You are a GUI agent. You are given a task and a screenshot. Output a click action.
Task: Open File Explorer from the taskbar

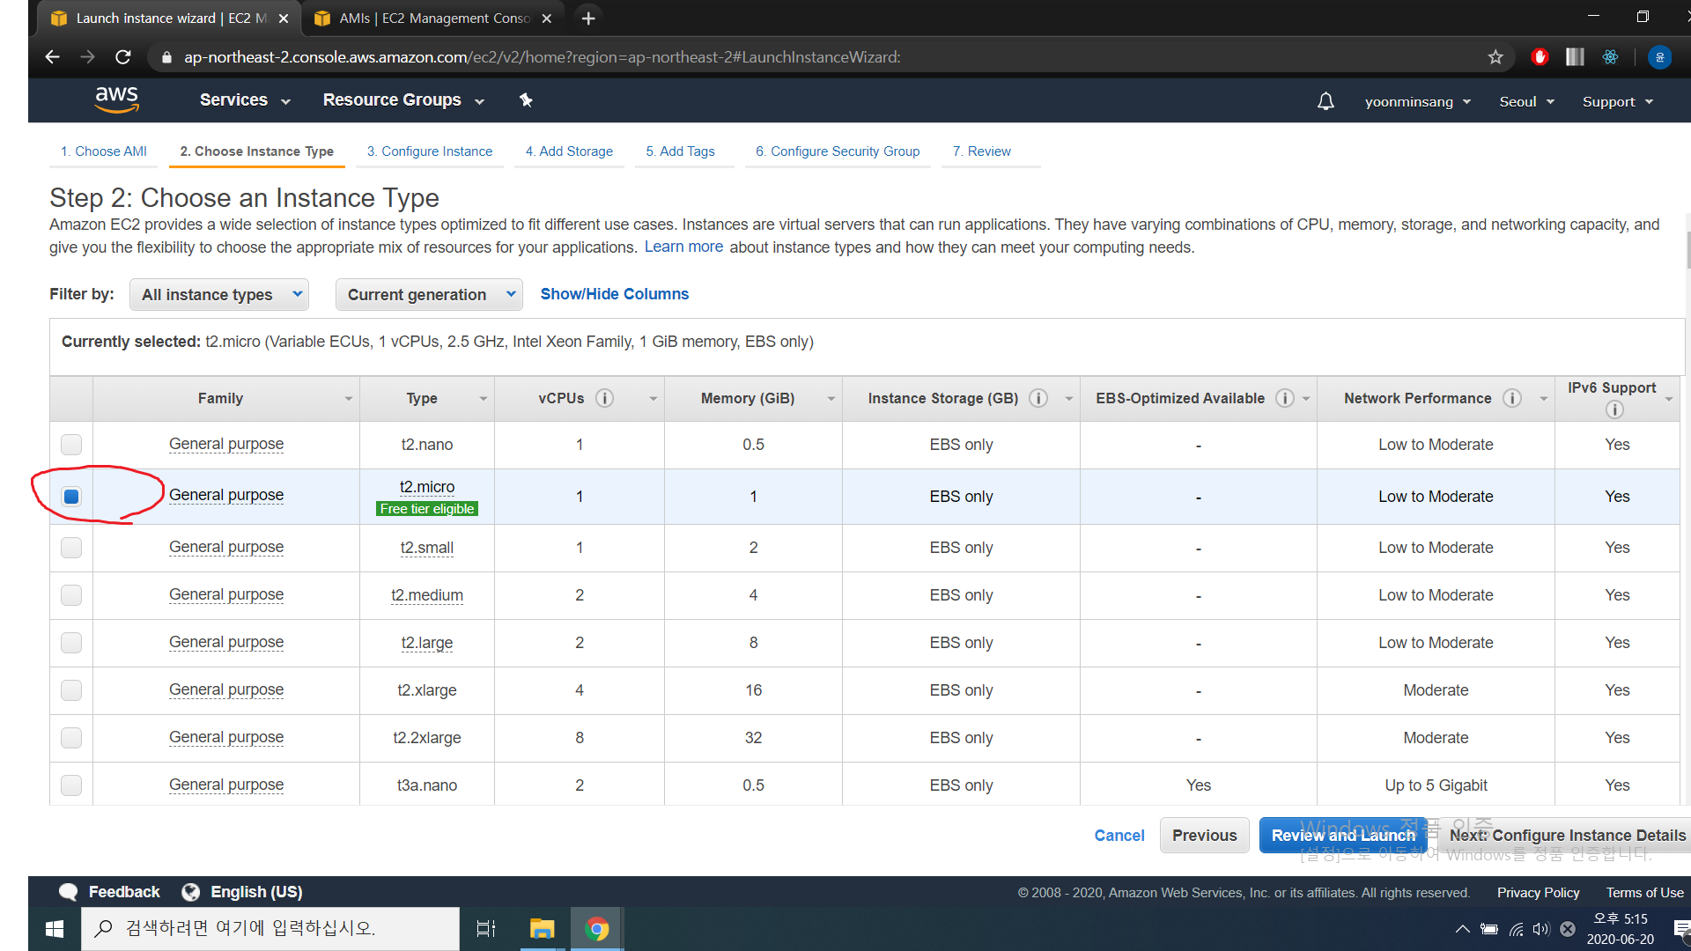coord(542,929)
